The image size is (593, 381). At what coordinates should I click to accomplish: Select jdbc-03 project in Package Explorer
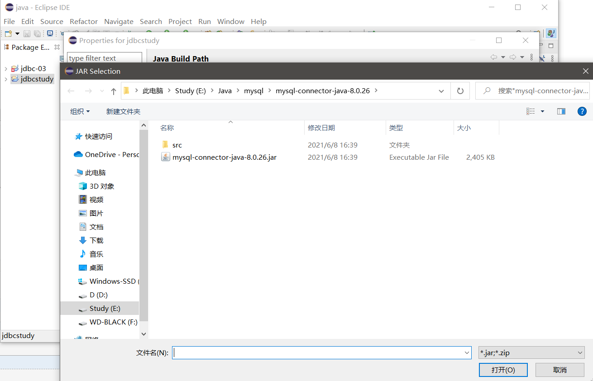click(x=29, y=69)
